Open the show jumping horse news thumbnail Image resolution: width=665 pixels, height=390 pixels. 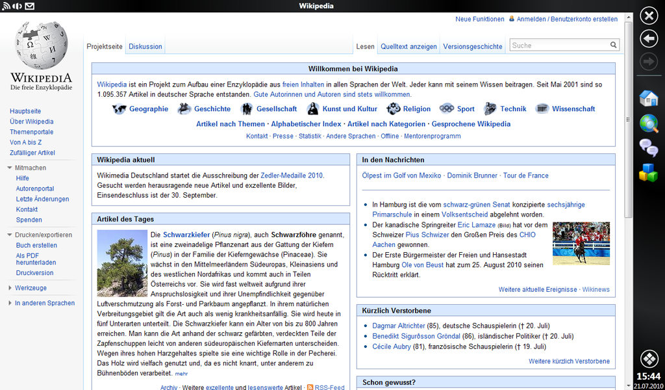point(581,243)
